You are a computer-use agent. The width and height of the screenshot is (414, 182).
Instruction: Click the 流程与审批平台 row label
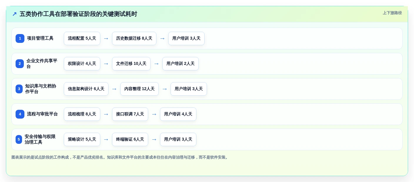[42, 114]
